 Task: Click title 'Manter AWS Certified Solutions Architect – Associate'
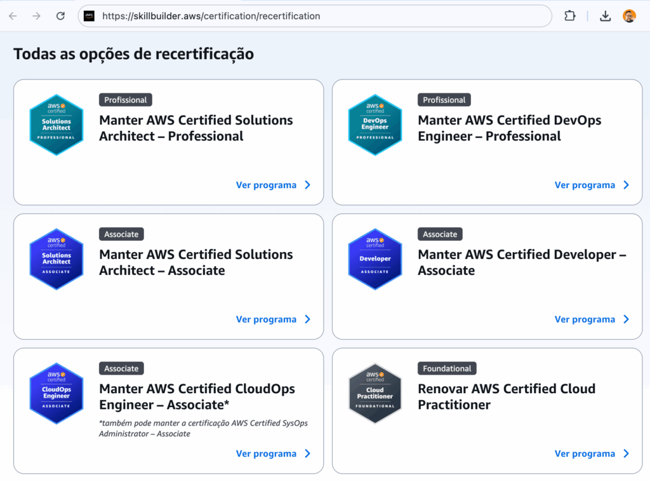[x=196, y=262]
